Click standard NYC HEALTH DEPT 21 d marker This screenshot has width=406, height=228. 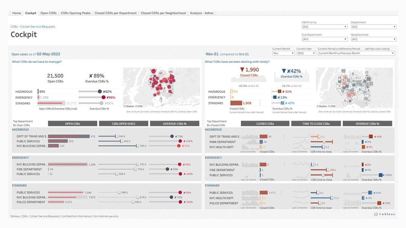(x=332, y=198)
